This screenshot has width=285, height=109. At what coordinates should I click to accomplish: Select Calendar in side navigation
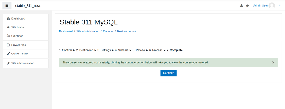[26, 36]
